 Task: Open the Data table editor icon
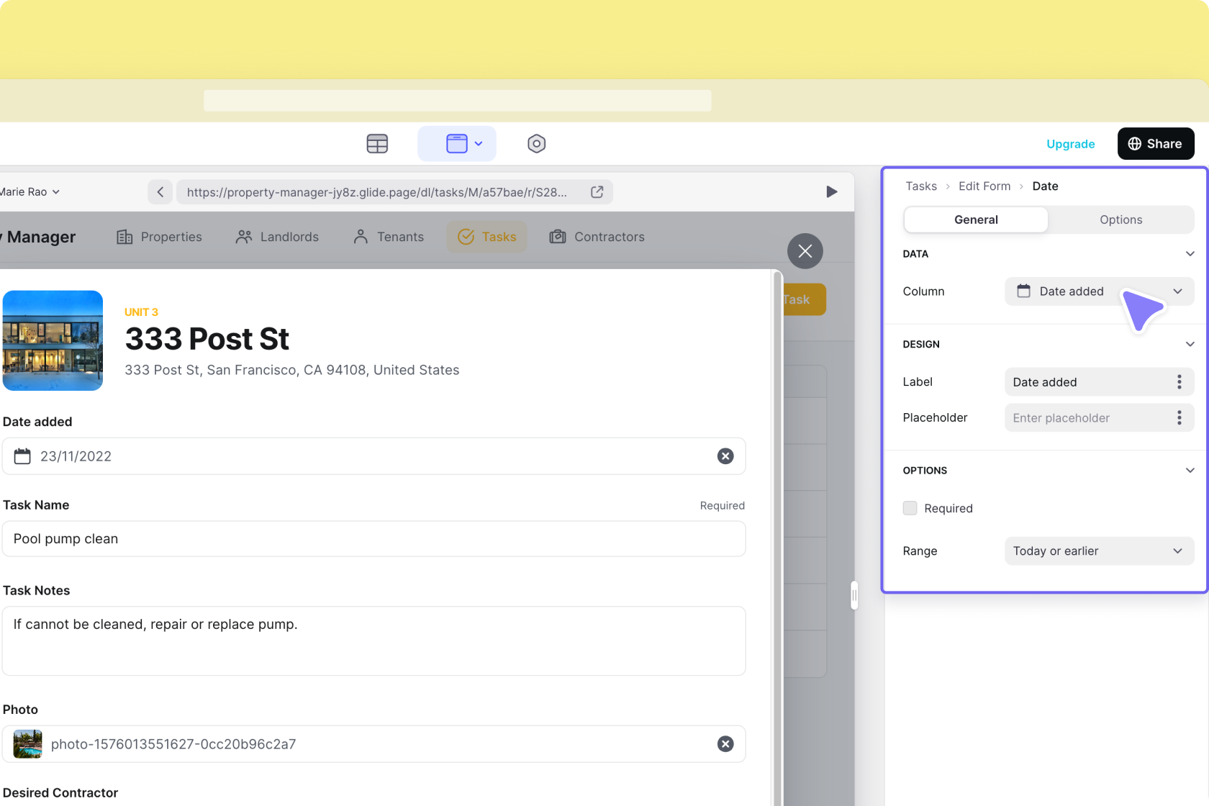point(377,144)
